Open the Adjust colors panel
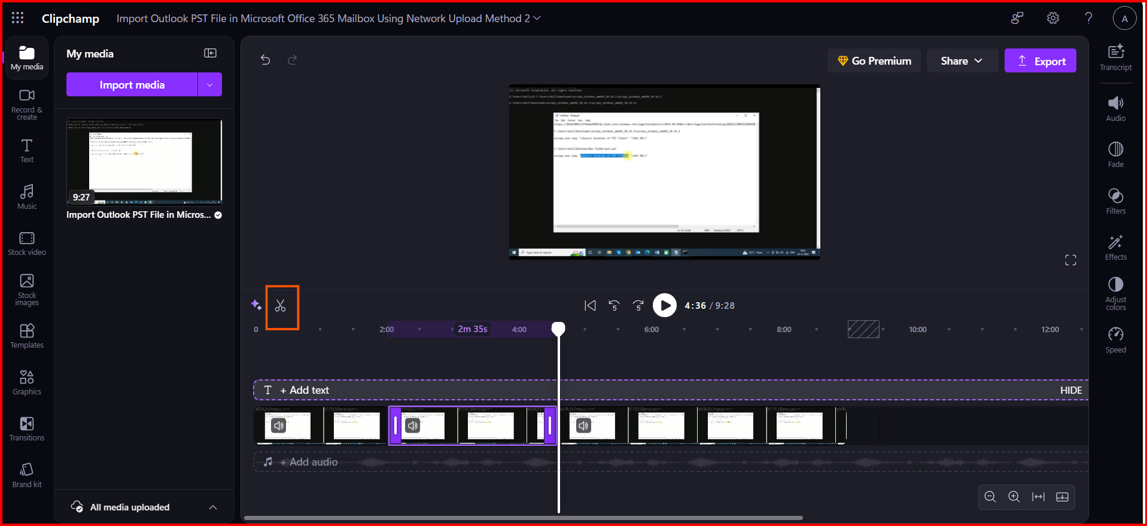The height and width of the screenshot is (526, 1147). [1116, 293]
